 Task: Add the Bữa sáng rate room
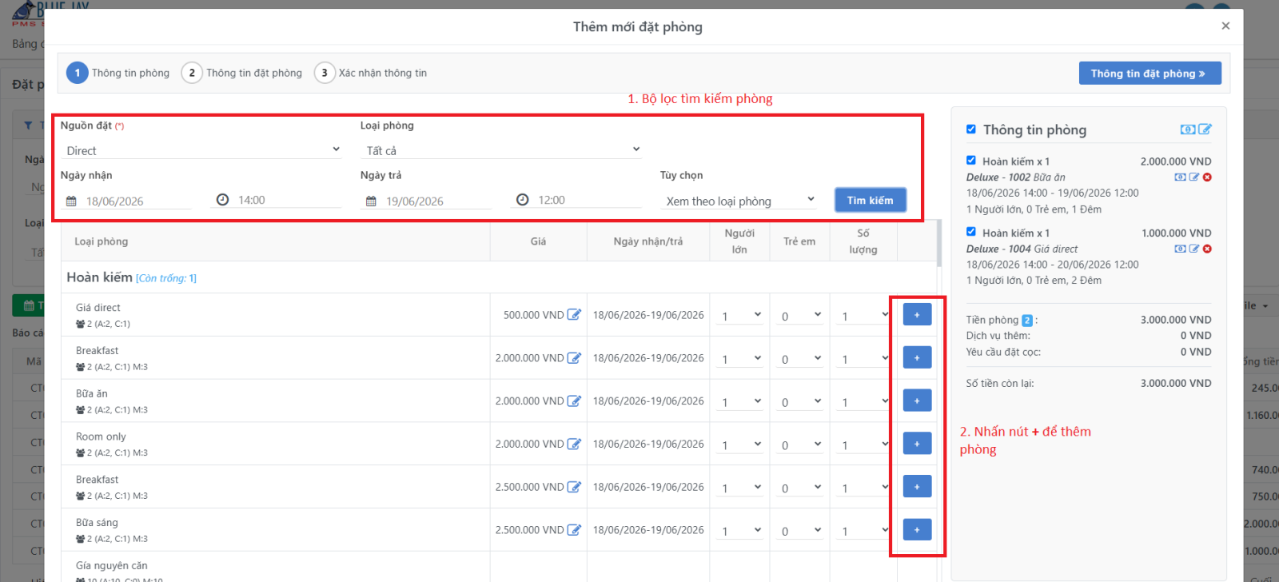coord(917,530)
